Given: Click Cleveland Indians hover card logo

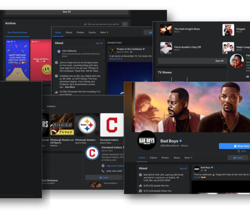Looking at the screenshot, I should [92, 153].
